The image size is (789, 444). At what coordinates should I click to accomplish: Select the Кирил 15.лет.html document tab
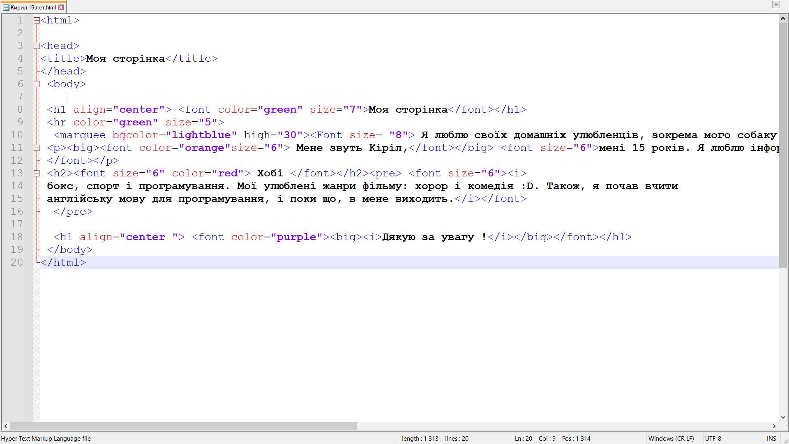(x=33, y=7)
